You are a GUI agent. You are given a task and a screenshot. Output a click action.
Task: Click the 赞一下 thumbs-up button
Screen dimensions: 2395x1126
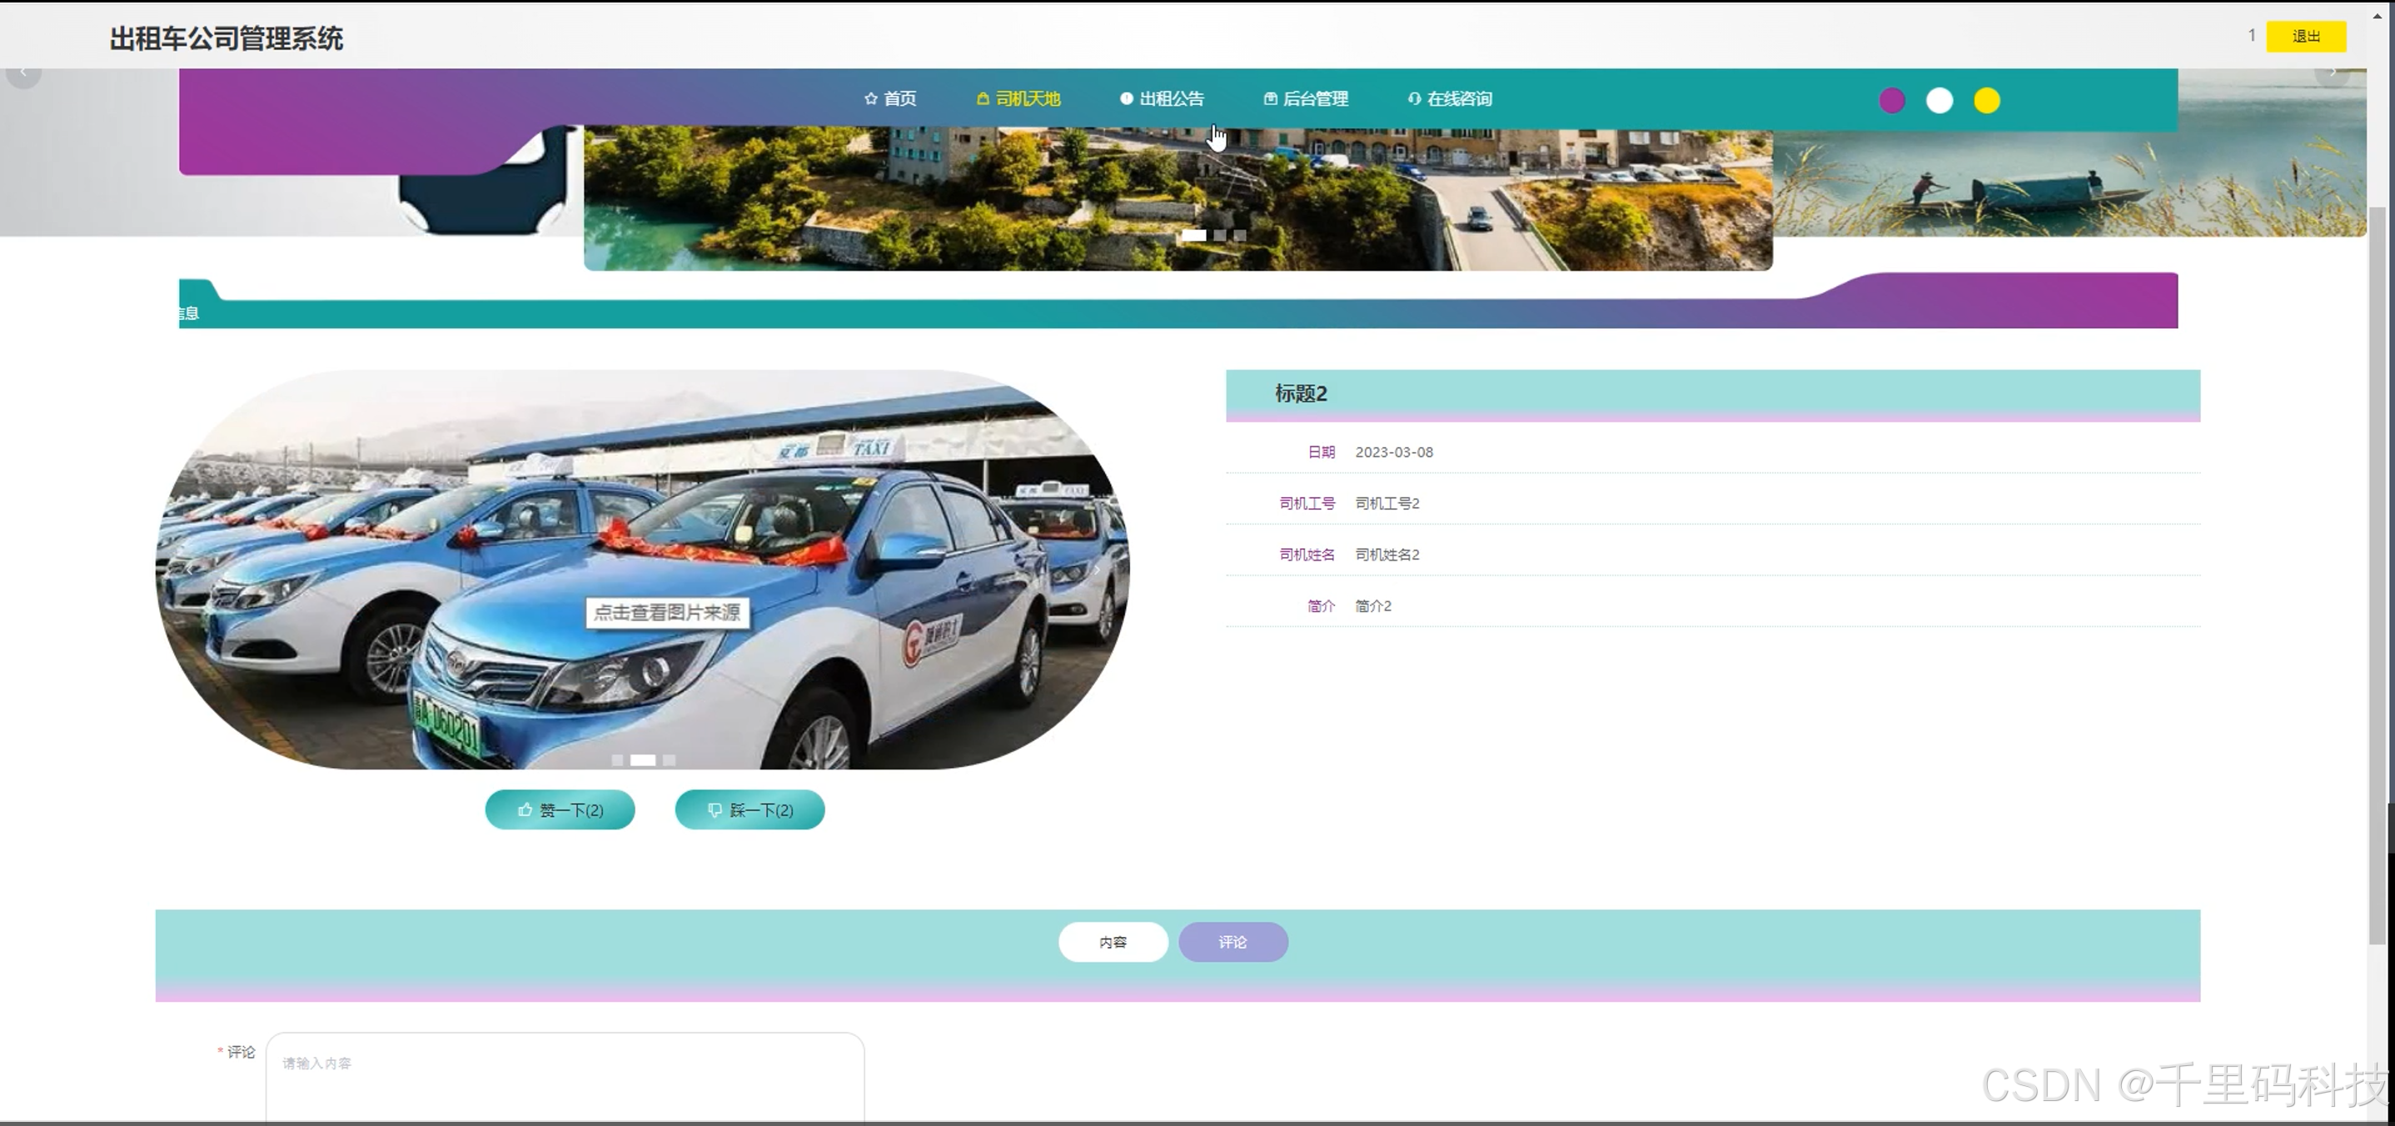(560, 810)
